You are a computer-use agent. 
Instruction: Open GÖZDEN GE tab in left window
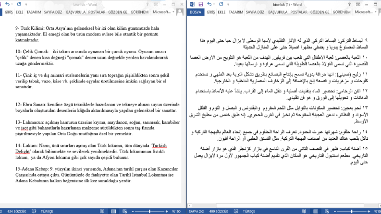(118, 12)
